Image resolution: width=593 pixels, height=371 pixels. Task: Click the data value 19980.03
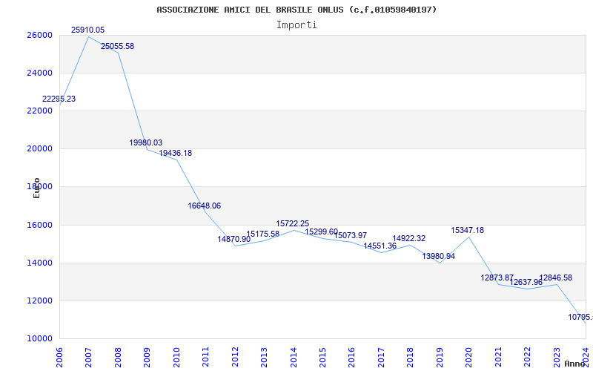pos(145,142)
